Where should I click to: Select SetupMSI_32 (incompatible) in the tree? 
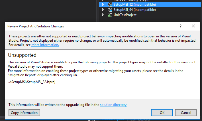(x=135, y=5)
